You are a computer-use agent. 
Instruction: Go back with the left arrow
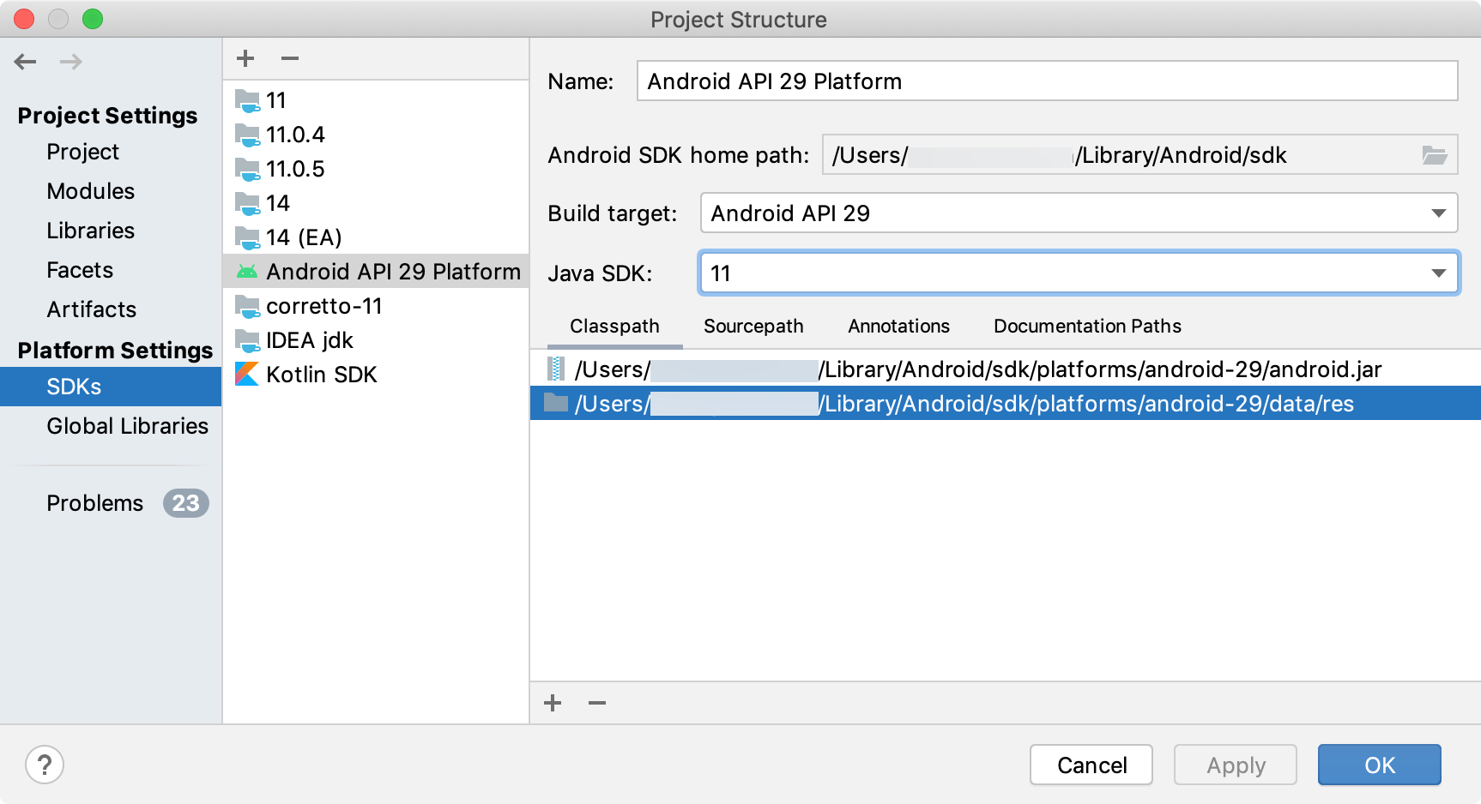click(x=26, y=61)
